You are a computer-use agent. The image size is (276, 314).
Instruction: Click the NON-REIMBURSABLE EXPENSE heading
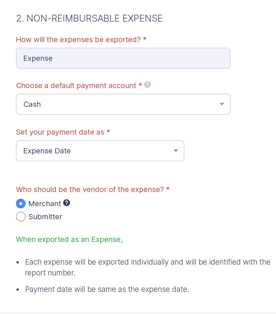[x=89, y=18]
